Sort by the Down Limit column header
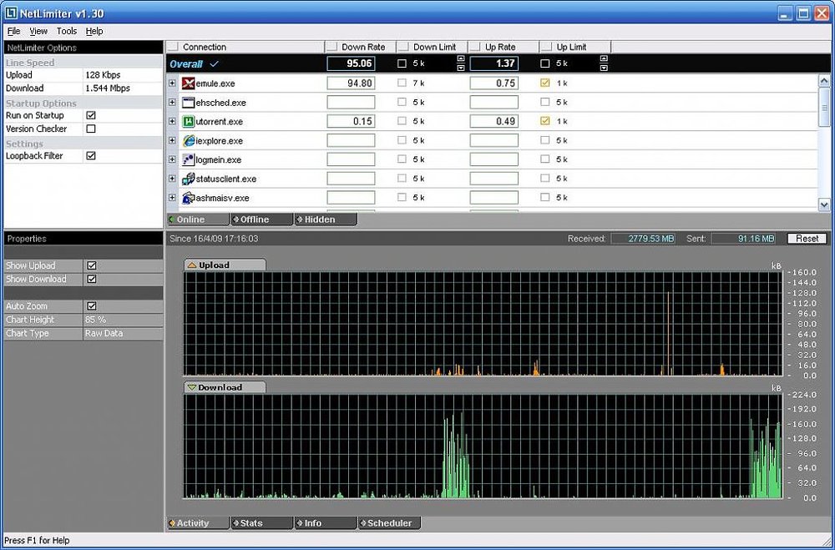This screenshot has height=550, width=835. (433, 47)
